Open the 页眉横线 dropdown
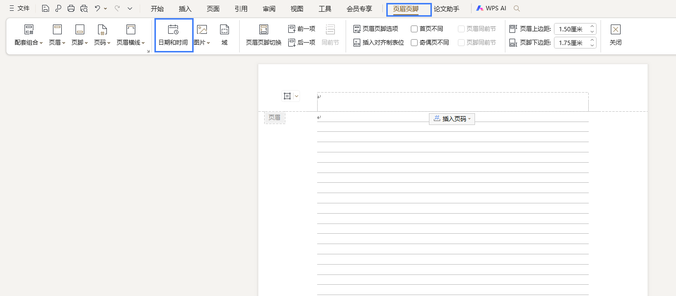The width and height of the screenshot is (676, 296). point(131,35)
